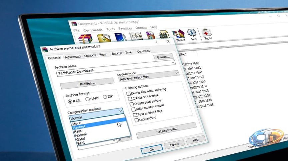The height and width of the screenshot is (161, 288).
Task: Select the RAR5 archive format radio button
Action: pos(87,99)
